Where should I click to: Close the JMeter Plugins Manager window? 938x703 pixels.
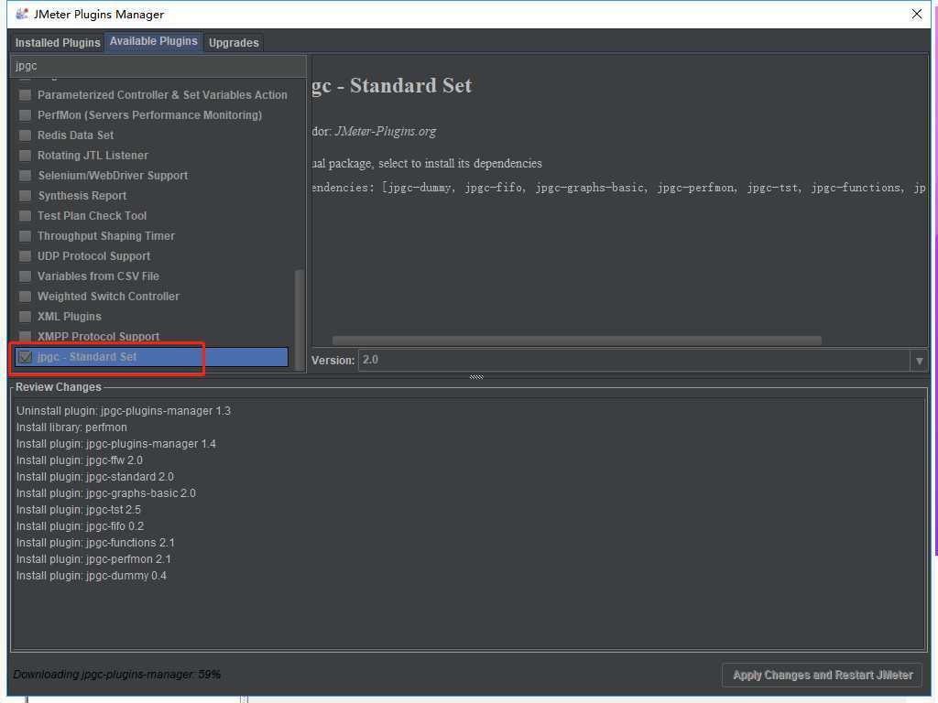tap(916, 14)
